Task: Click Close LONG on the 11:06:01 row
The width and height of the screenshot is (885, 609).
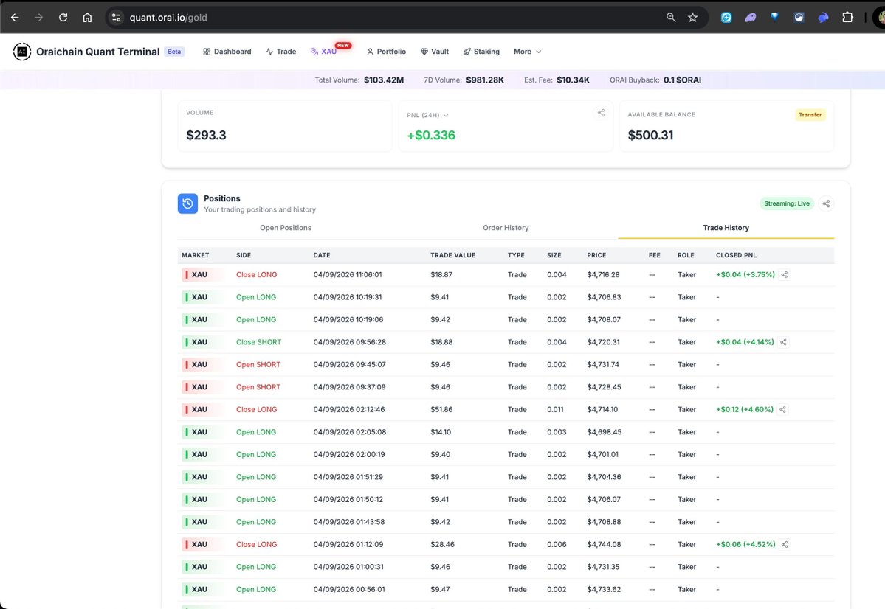Action: [256, 274]
